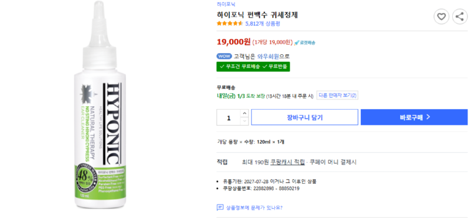Click the heart wishlist icon
471x218 pixels.
pyautogui.click(x=441, y=16)
